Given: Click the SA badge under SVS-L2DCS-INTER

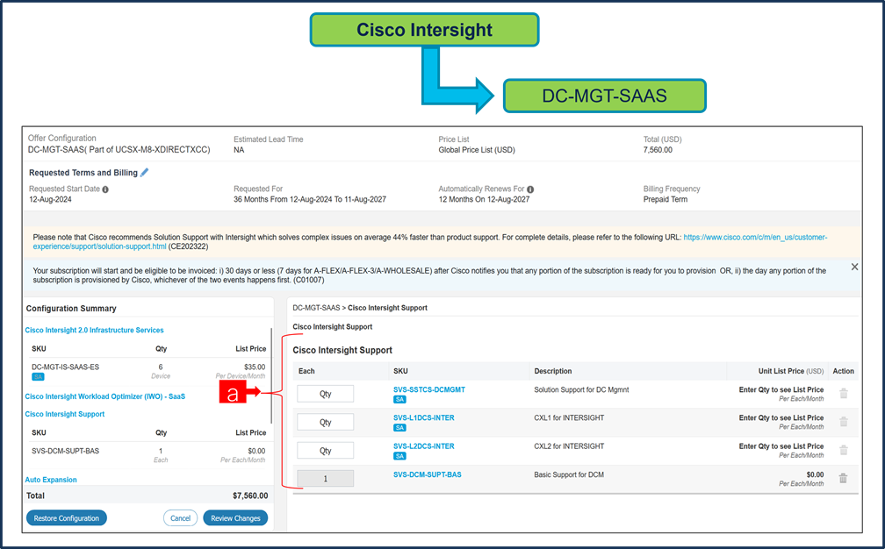Looking at the screenshot, I should click(399, 456).
